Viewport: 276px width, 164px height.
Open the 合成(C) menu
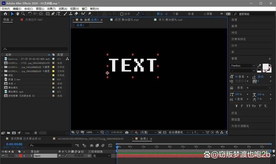[28, 9]
